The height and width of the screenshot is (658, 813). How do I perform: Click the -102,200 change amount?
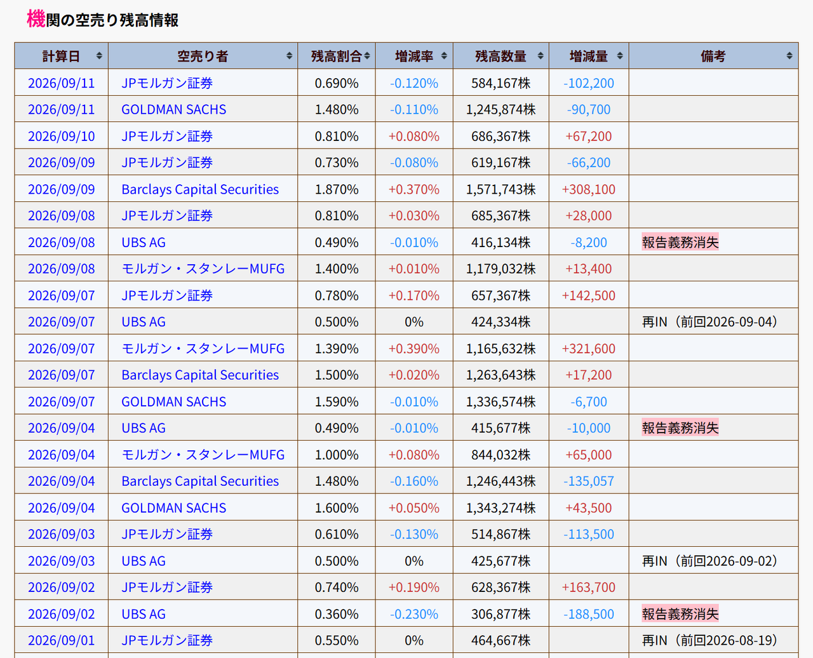589,83
